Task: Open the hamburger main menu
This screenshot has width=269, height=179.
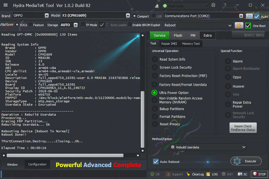Action: coord(6,5)
